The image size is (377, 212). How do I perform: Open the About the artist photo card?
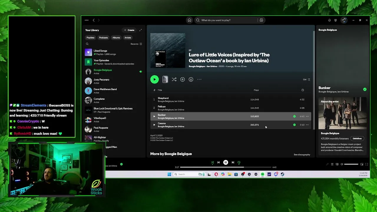pyautogui.click(x=343, y=113)
